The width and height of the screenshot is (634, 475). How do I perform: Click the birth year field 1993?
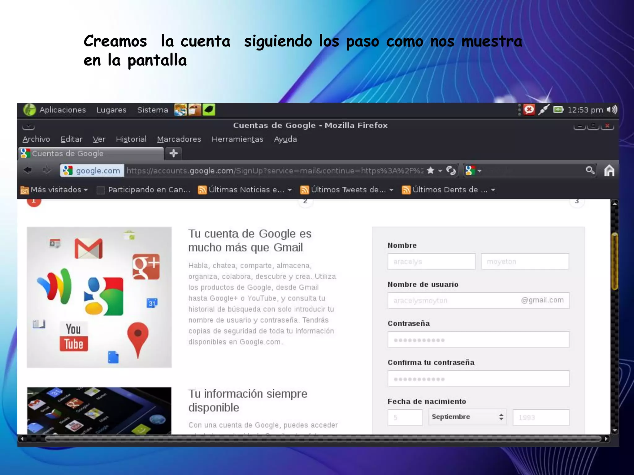click(x=541, y=417)
